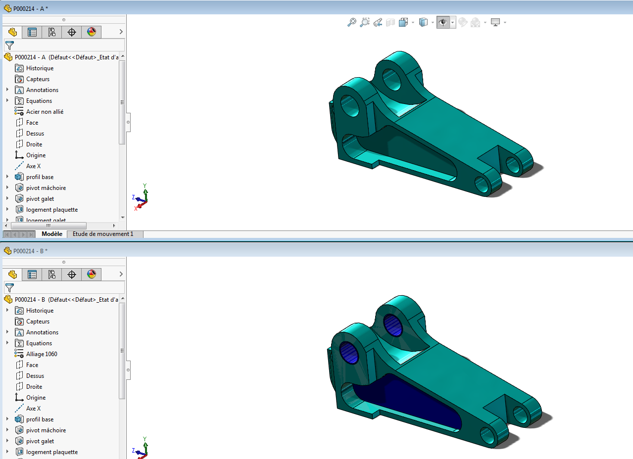Expand profil base feature in window B
Viewport: 633px width, 459px height.
(x=7, y=419)
